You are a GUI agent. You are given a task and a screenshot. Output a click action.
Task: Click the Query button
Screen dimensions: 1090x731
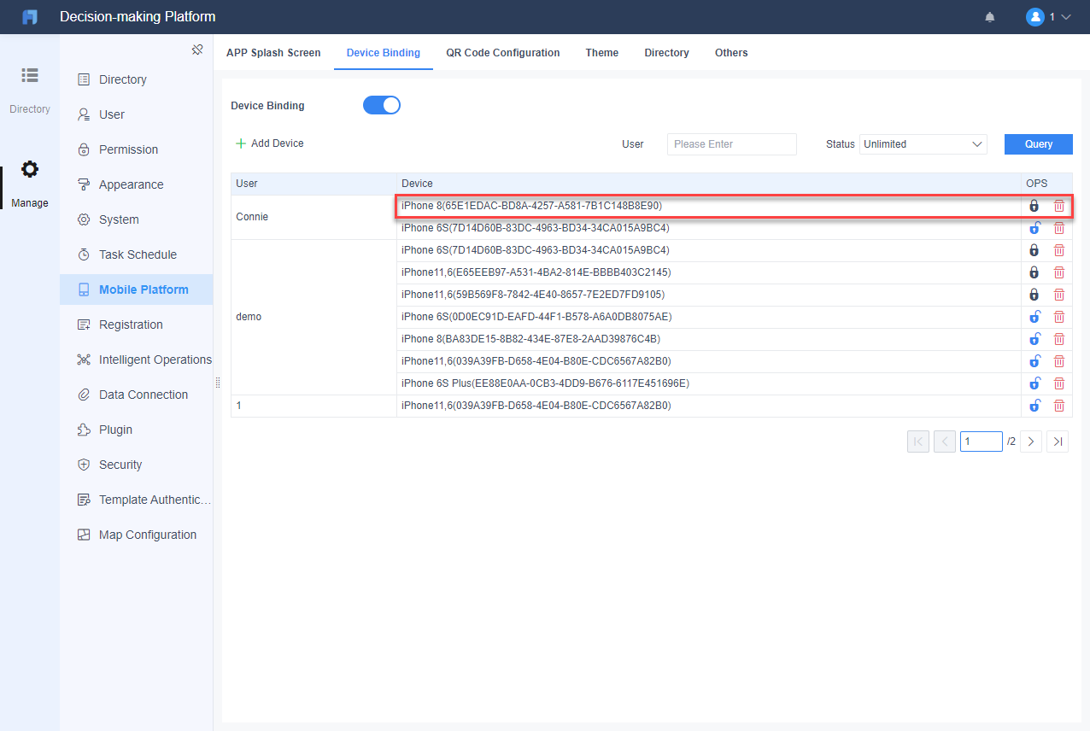pyautogui.click(x=1038, y=144)
